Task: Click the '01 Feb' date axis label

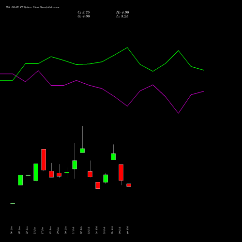Action: coord(74,230)
